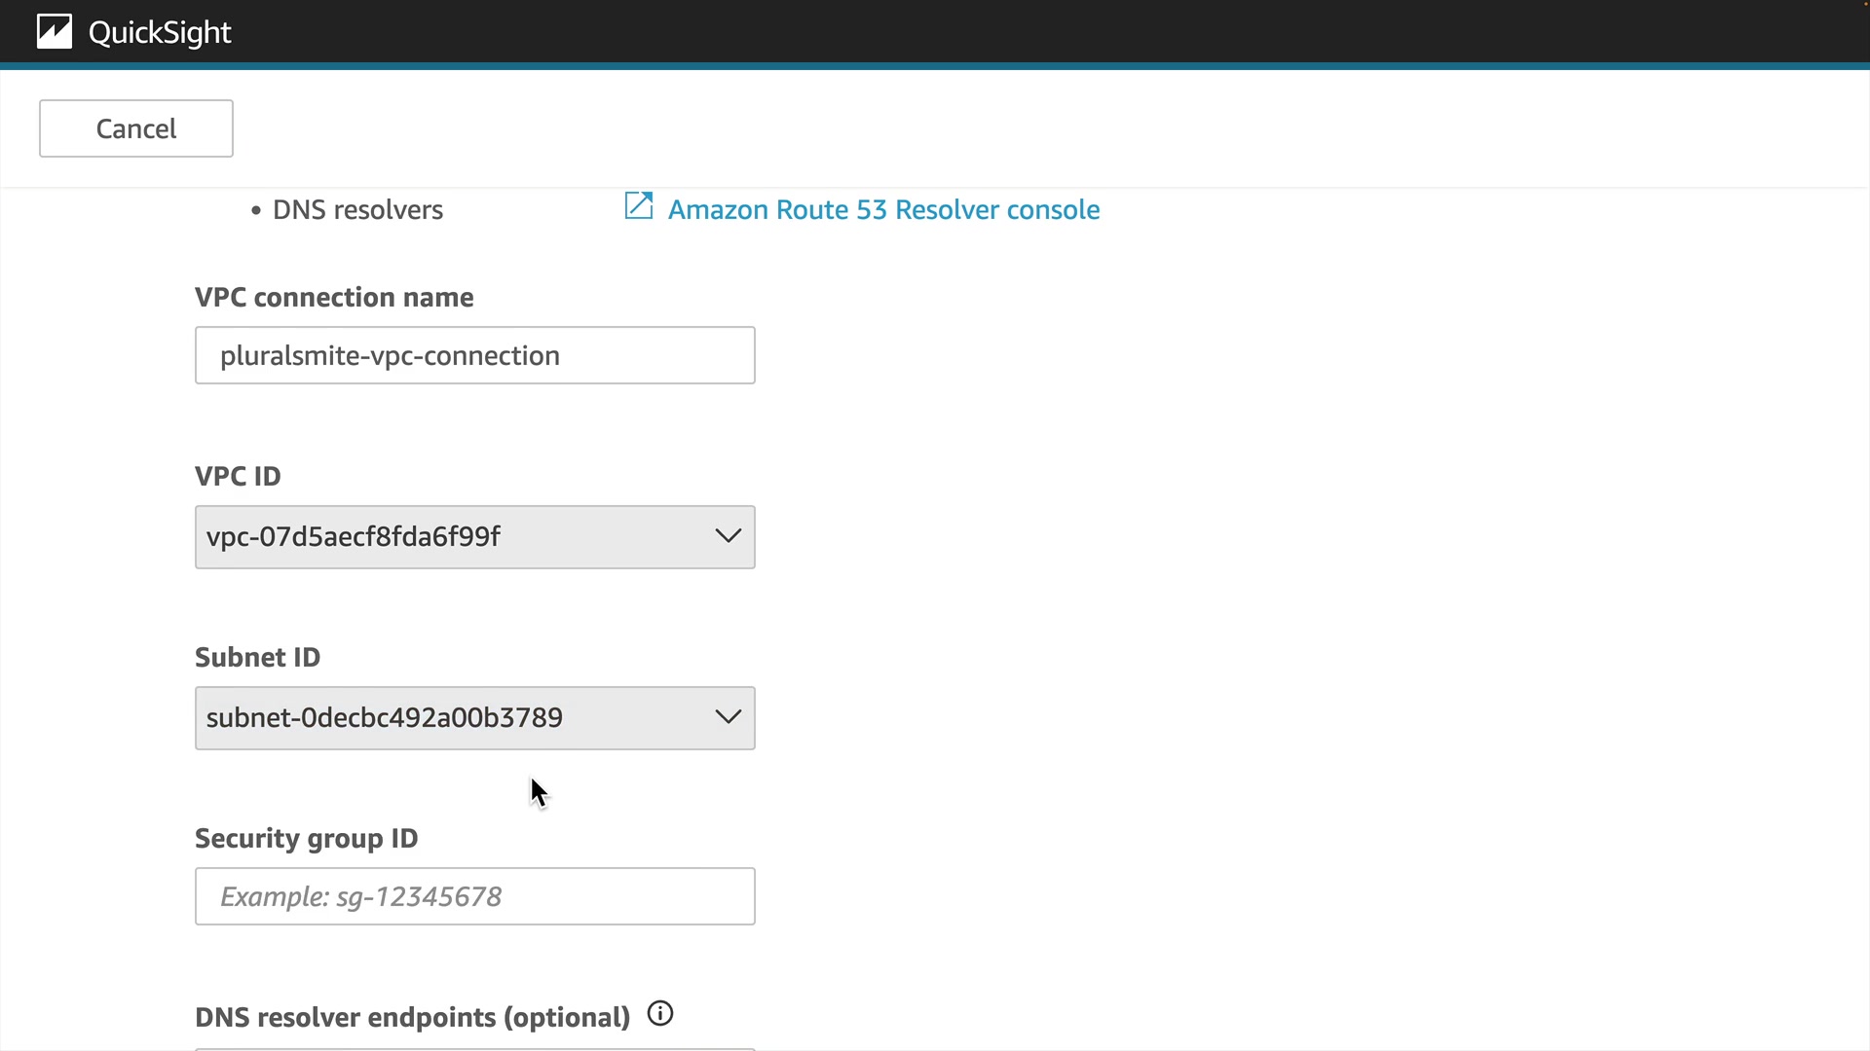Click empty area of dark header bar
The height and width of the screenshot is (1051, 1870).
click(974, 32)
